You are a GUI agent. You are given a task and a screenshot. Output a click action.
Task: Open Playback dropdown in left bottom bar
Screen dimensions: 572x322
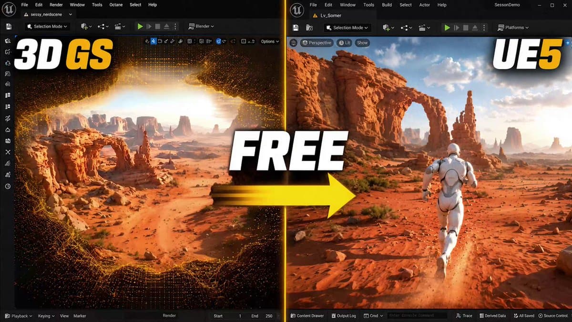[19, 316]
